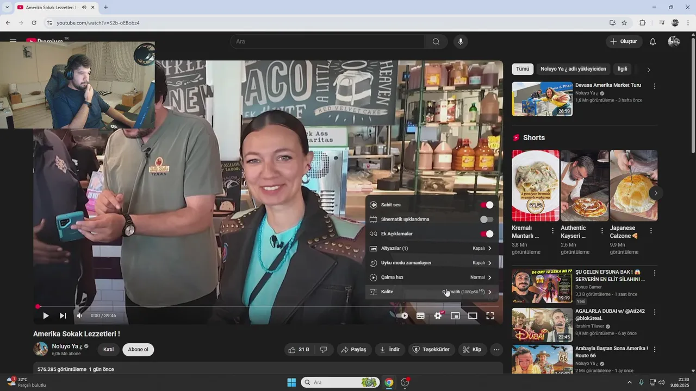
Task: Reload the page in Chrome
Action: point(34,23)
